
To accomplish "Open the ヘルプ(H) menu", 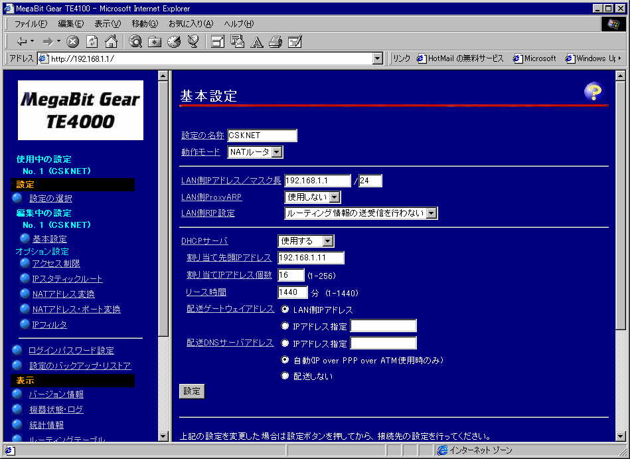I will pos(239,24).
